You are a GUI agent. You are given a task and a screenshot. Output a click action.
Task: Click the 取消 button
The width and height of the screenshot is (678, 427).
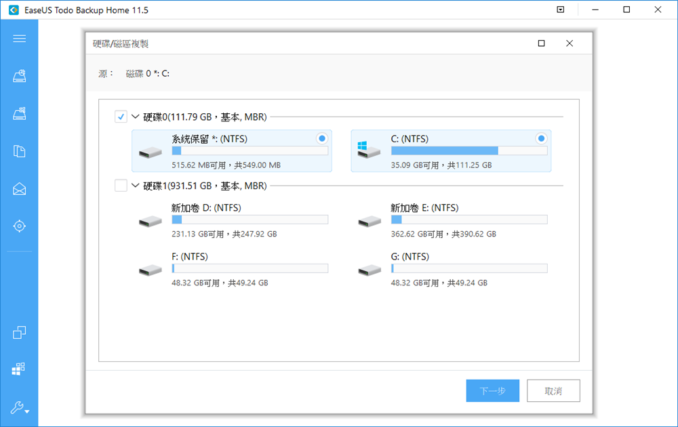point(553,391)
